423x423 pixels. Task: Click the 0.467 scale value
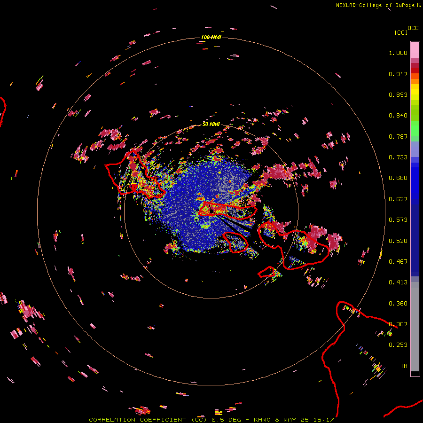398,262
